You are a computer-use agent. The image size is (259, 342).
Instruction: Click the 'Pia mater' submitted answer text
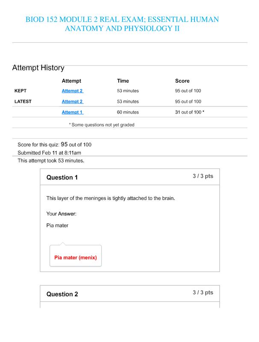coord(57,225)
